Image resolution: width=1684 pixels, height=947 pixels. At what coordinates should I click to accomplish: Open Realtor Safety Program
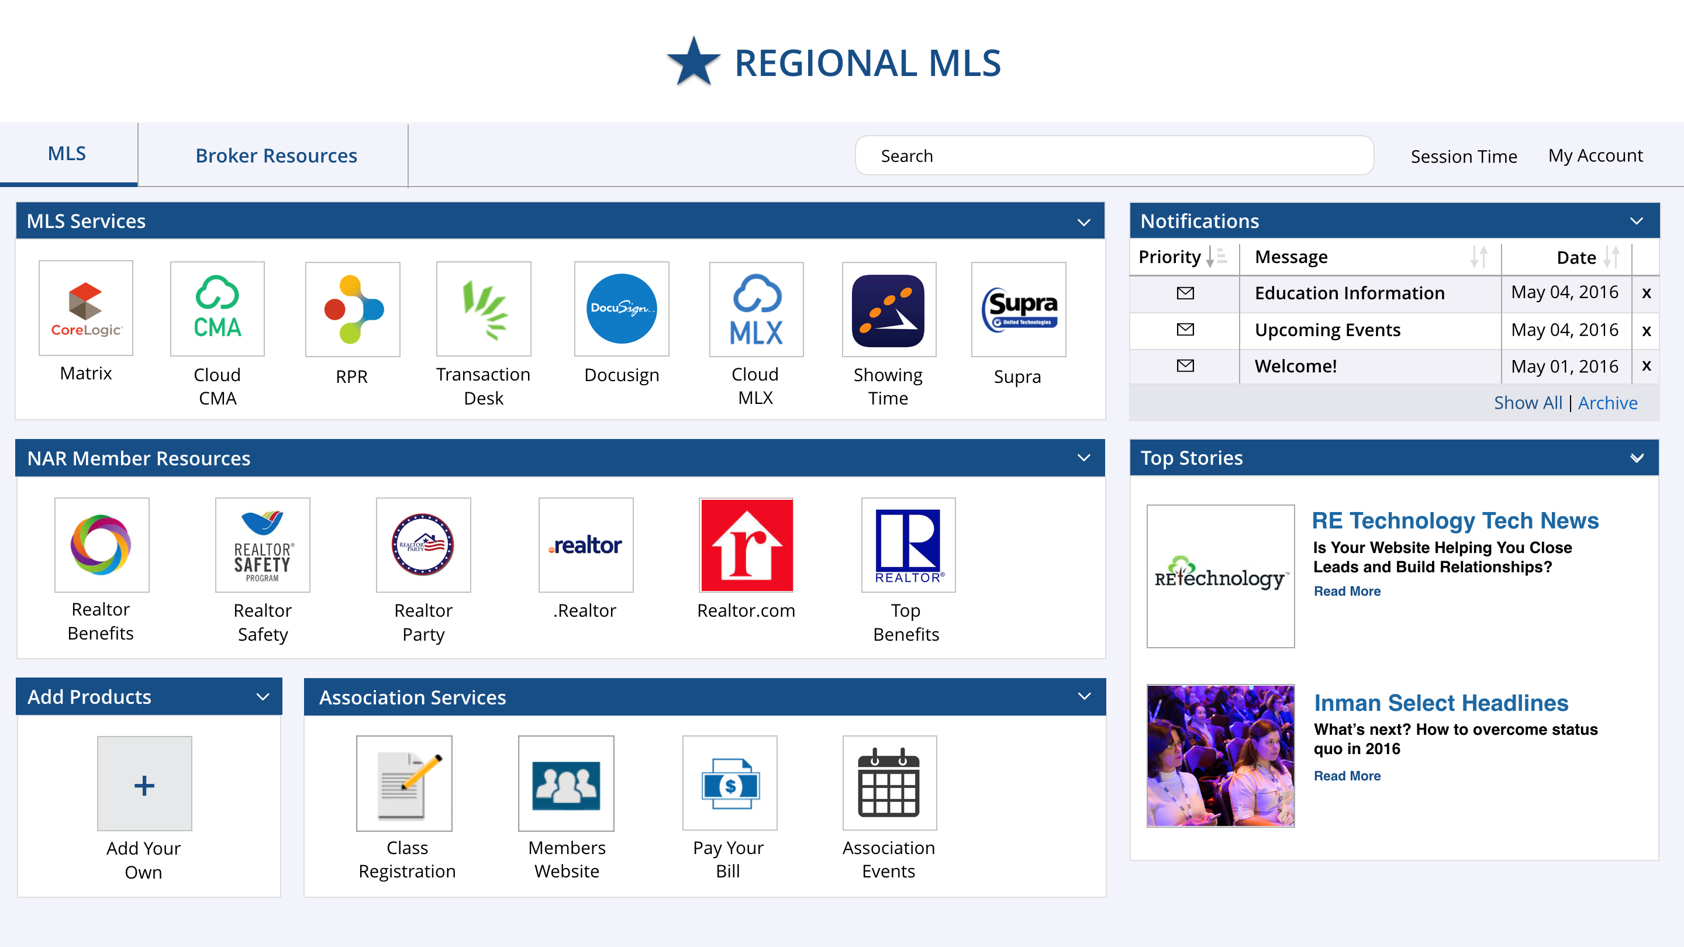tap(263, 545)
